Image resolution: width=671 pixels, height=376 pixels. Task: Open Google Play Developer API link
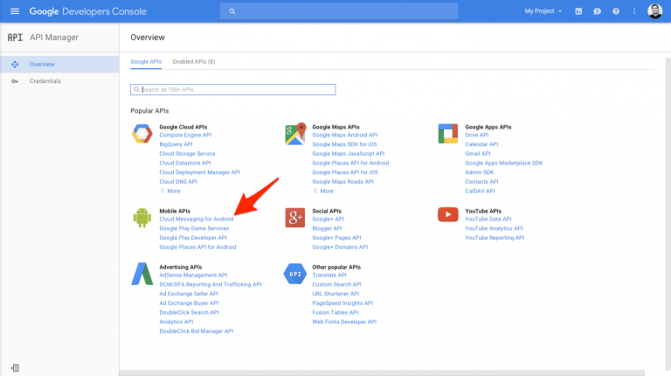(193, 238)
